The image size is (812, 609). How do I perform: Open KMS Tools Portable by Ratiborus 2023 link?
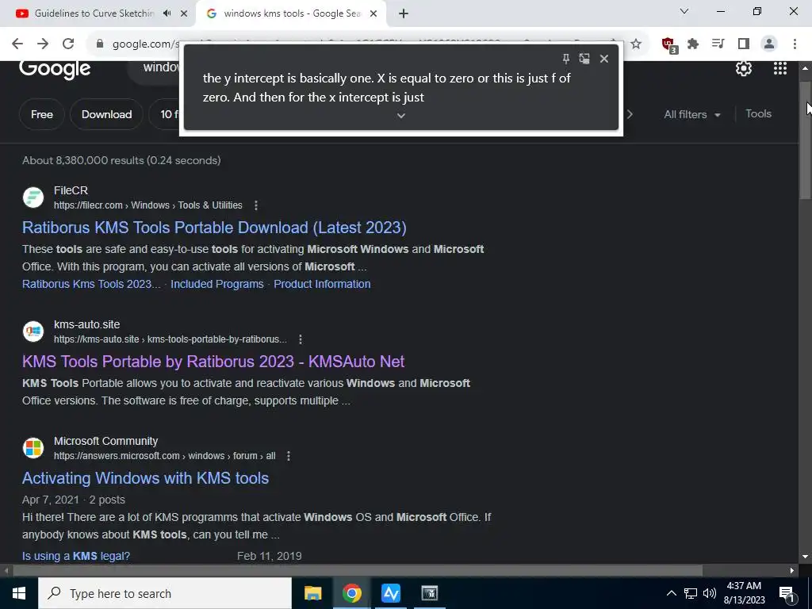[x=213, y=362]
